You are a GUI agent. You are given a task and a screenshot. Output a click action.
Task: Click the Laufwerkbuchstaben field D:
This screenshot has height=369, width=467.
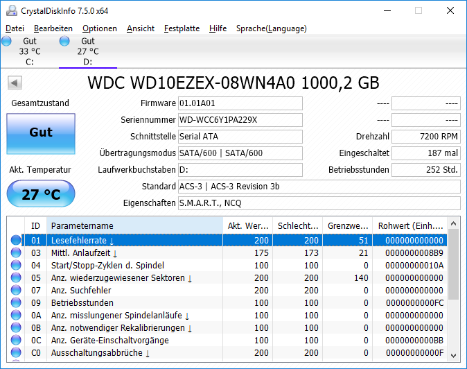(x=240, y=170)
